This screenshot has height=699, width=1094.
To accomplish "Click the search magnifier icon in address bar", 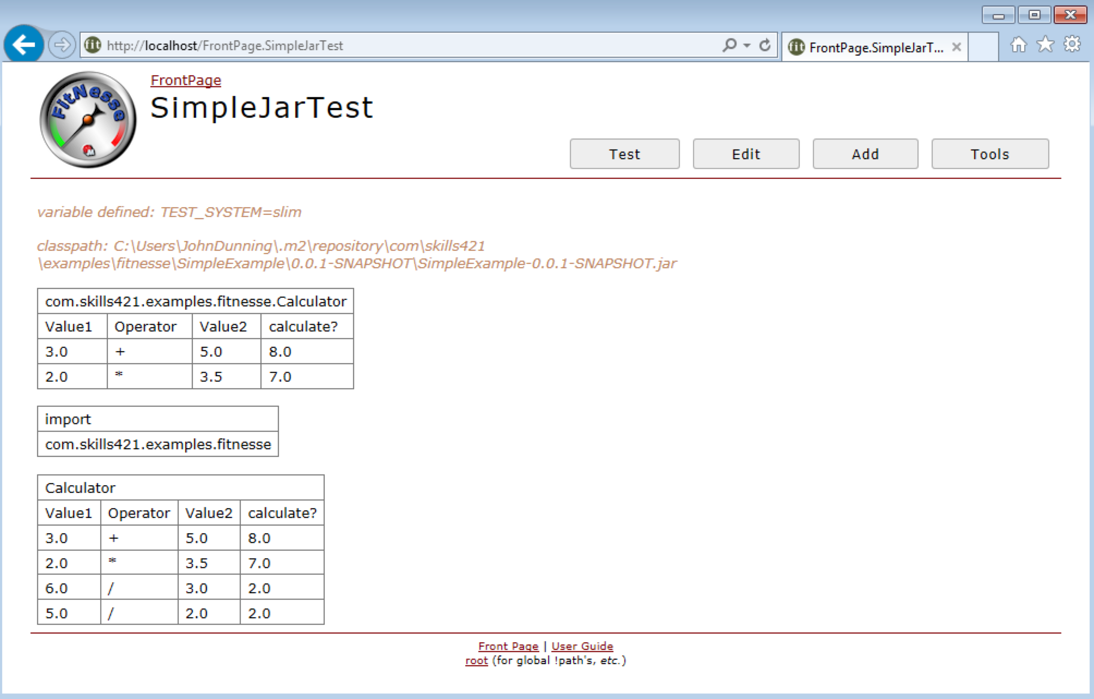I will (x=729, y=45).
